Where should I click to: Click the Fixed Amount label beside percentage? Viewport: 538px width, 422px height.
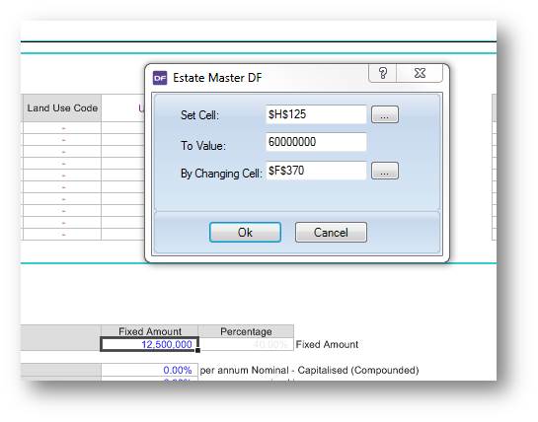pos(327,344)
